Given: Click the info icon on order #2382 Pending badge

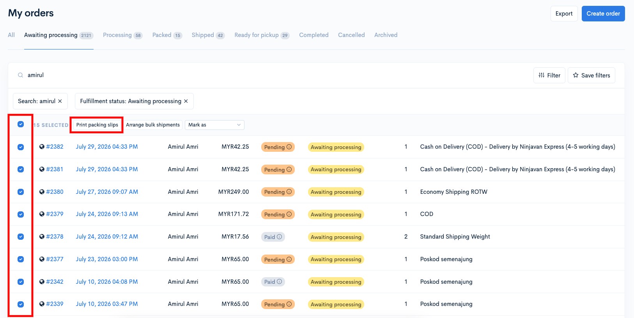Looking at the screenshot, I should [289, 147].
